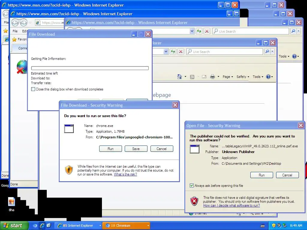Click the Live Search field in the middle IE window
Screen dimensions: 307x230
click(x=251, y=31)
